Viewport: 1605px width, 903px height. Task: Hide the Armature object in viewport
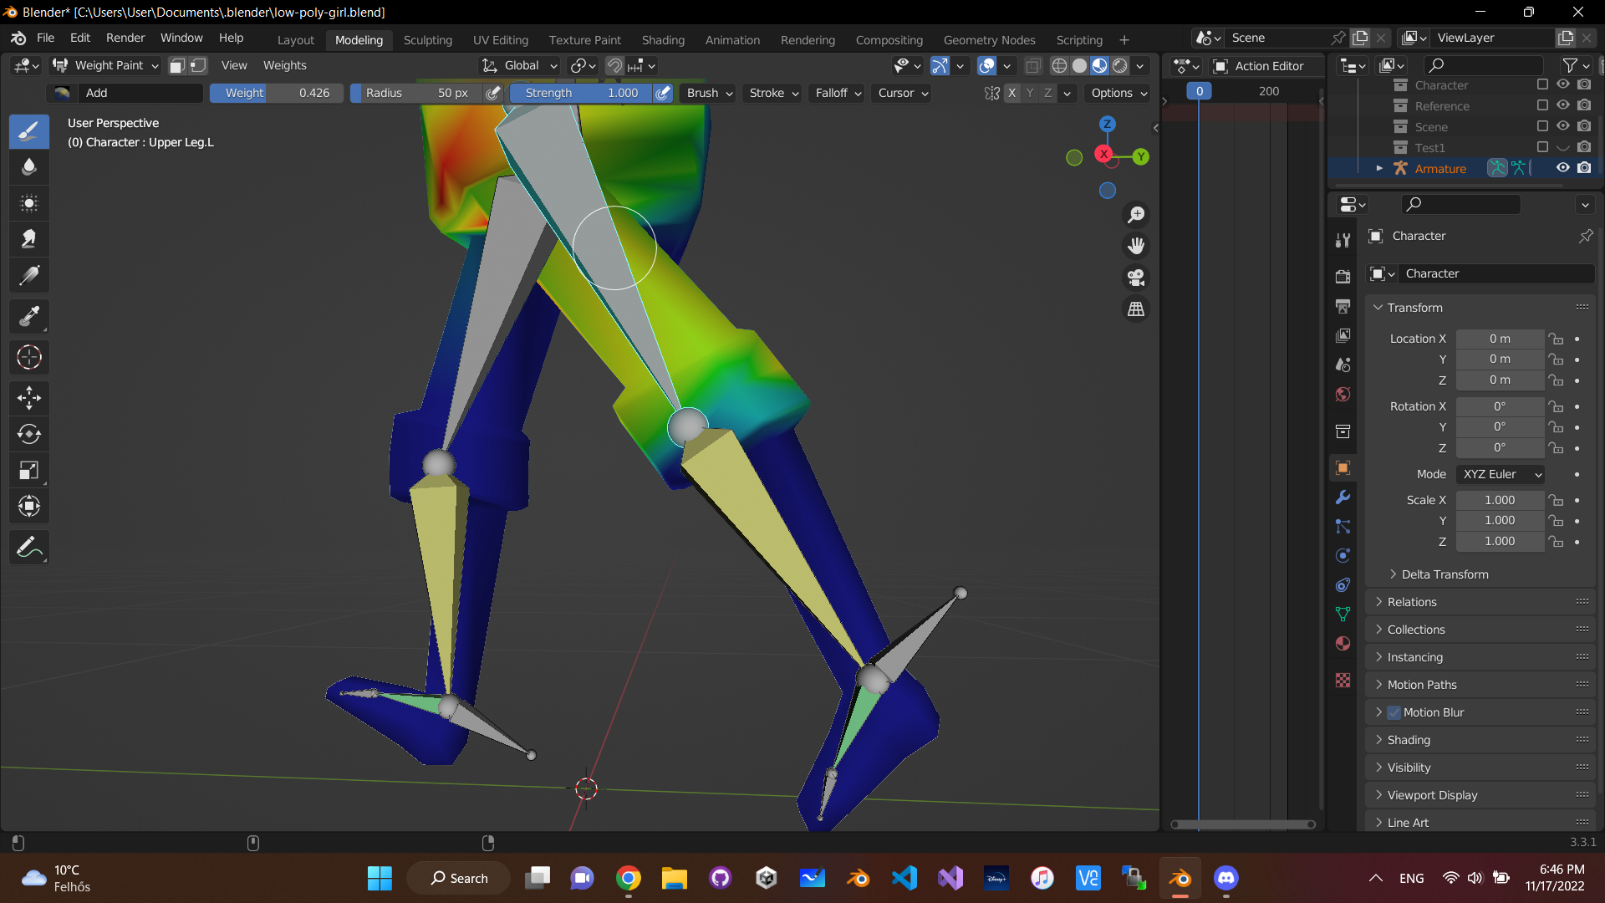[x=1562, y=168]
